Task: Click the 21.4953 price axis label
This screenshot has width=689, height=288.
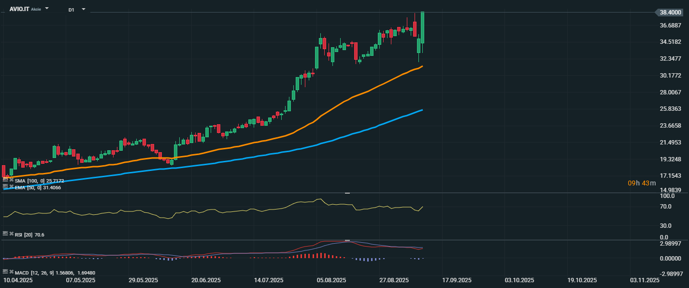Action: [671, 143]
